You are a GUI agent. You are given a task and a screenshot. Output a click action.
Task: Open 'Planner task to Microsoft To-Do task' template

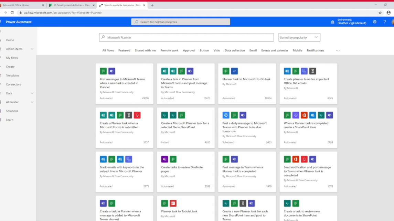[247, 84]
